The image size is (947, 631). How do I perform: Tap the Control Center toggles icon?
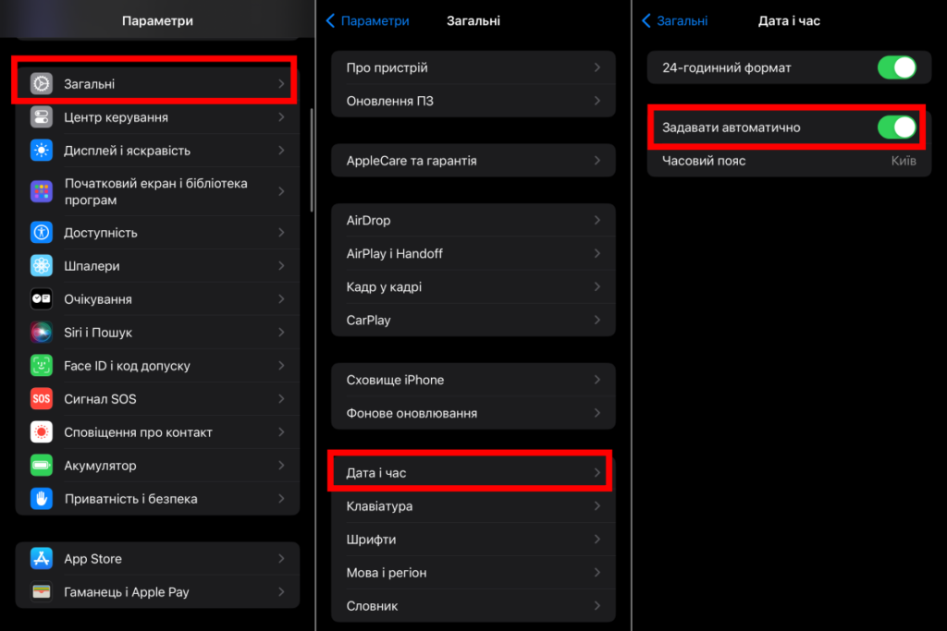(x=42, y=117)
